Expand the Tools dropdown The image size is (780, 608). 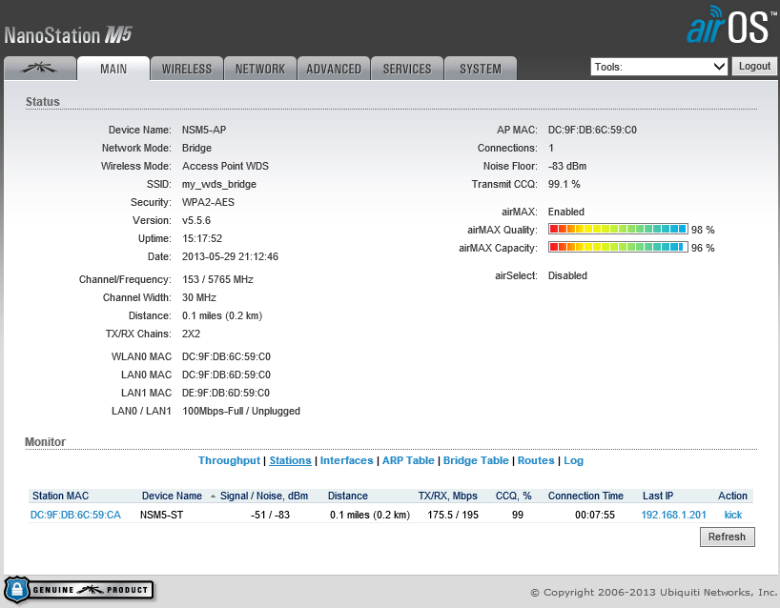coord(659,67)
